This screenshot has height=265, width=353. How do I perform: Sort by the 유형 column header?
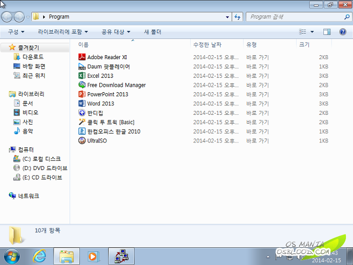click(270, 45)
